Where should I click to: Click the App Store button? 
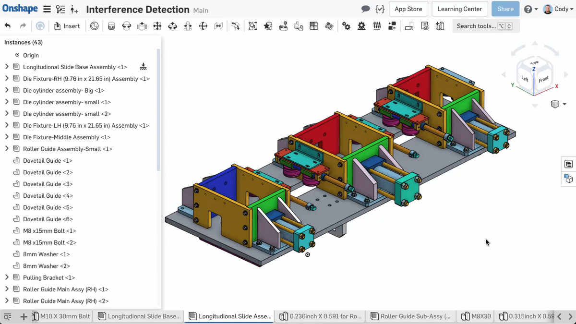408,9
